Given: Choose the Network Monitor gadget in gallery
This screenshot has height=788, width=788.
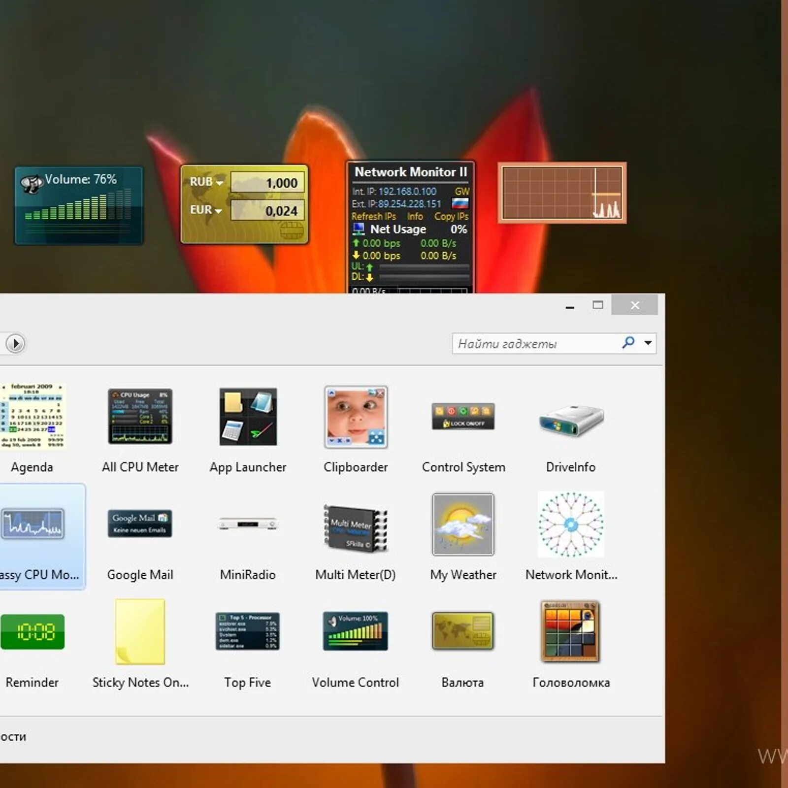Looking at the screenshot, I should (571, 525).
